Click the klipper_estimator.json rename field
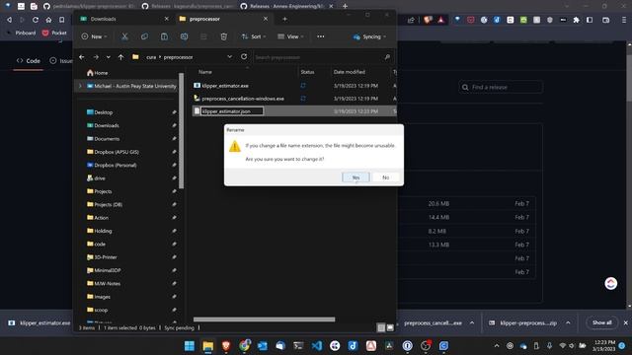Image resolution: width=632 pixels, height=355 pixels. tap(232, 111)
